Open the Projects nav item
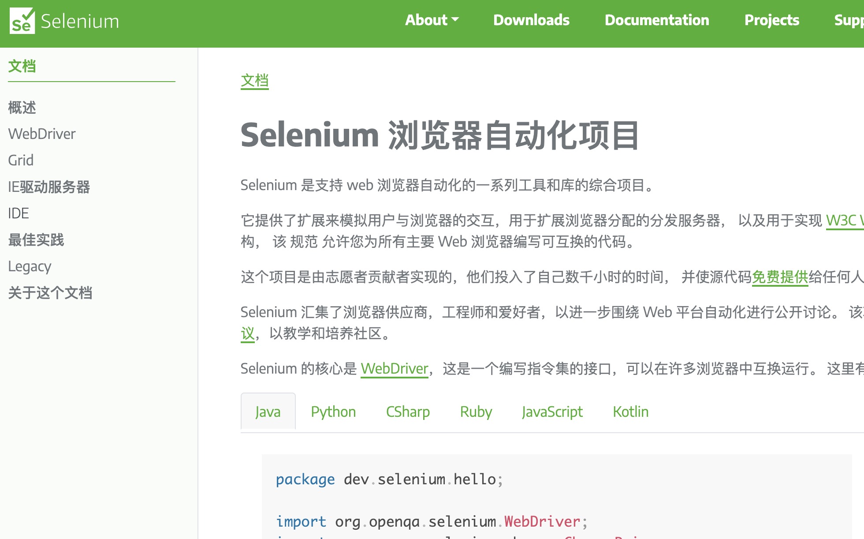Screen dimensions: 864x539 pos(771,20)
